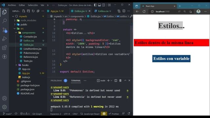This screenshot has width=210, height=118.
Task: Change CRLF end of line setting
Action: [75, 114]
